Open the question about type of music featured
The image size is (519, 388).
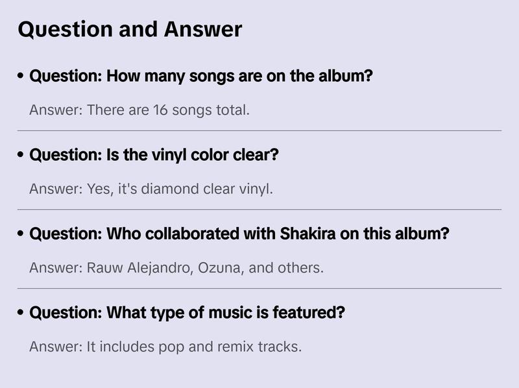187,313
